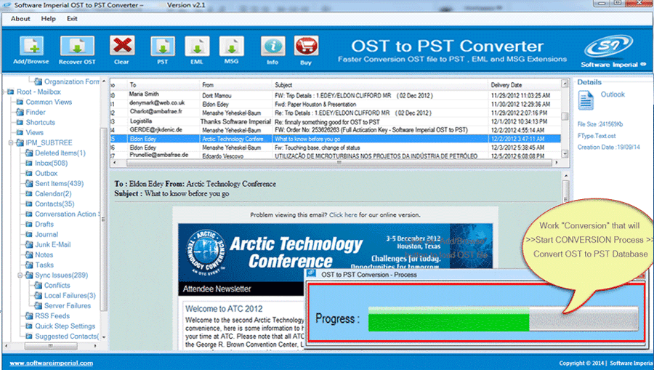Click the folder tree scroll-down arrow
Viewport: 654px width, 370px height.
click(103, 337)
